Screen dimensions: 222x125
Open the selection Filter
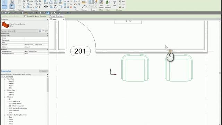(114, 3)
